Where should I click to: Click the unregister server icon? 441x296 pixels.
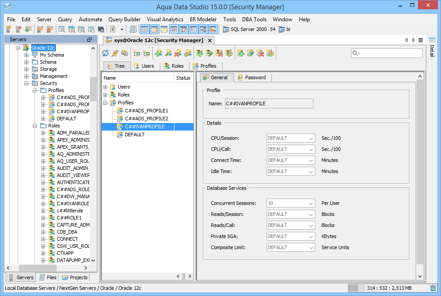pyautogui.click(x=18, y=29)
